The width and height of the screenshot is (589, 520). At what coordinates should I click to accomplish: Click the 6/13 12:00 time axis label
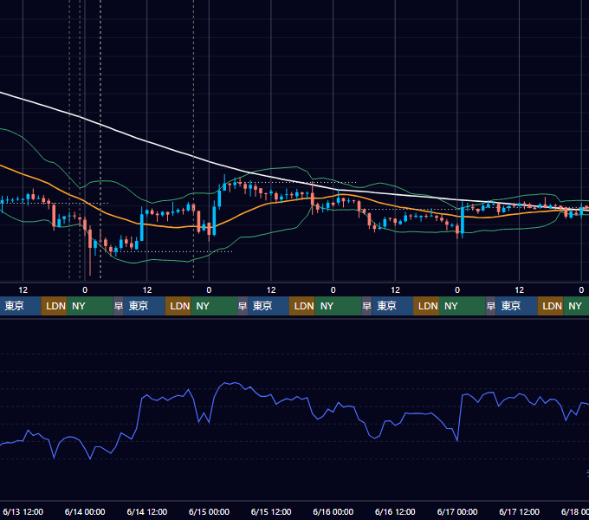(x=23, y=511)
